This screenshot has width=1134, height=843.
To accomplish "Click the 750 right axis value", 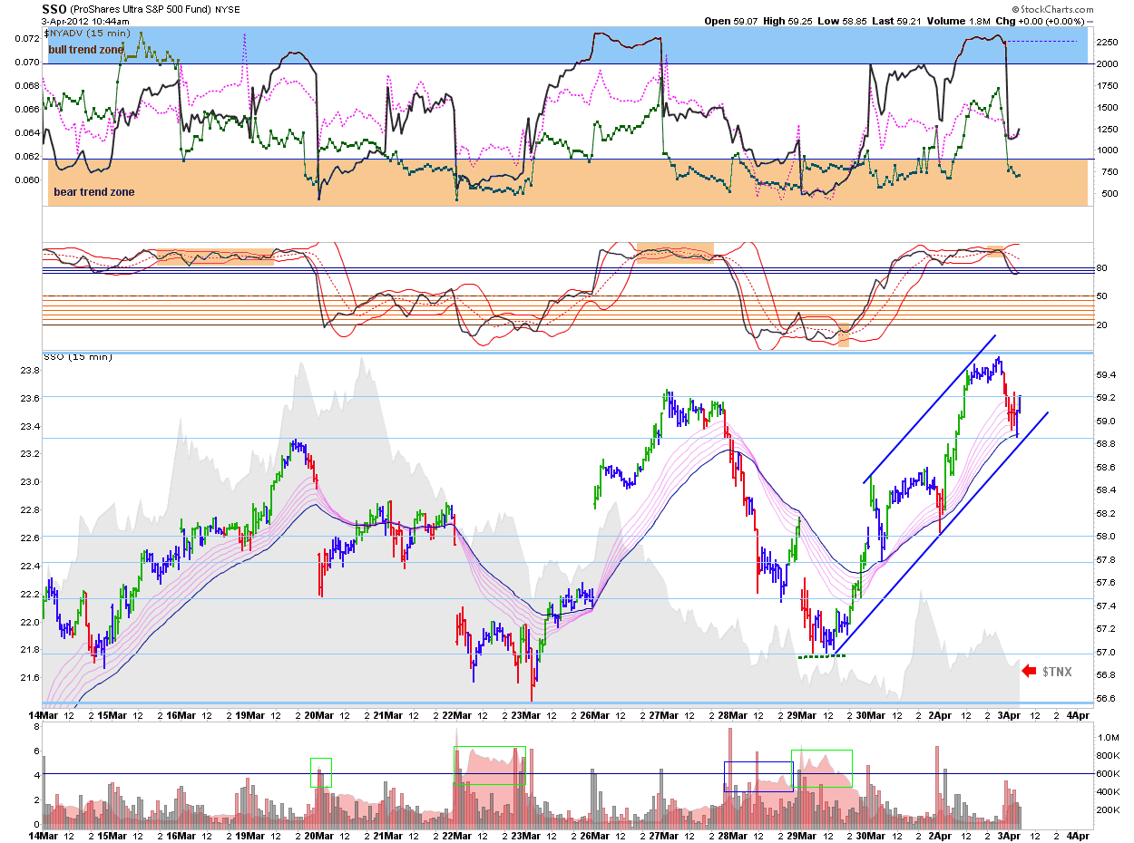I will coord(1104,172).
